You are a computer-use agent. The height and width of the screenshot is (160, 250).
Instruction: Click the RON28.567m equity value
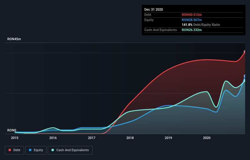(x=192, y=20)
